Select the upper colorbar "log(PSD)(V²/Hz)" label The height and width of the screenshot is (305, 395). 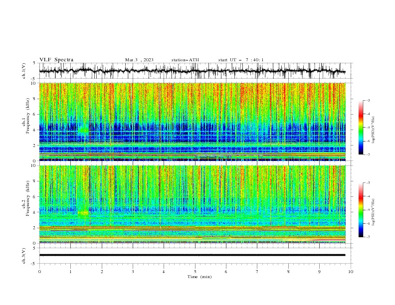click(373, 130)
